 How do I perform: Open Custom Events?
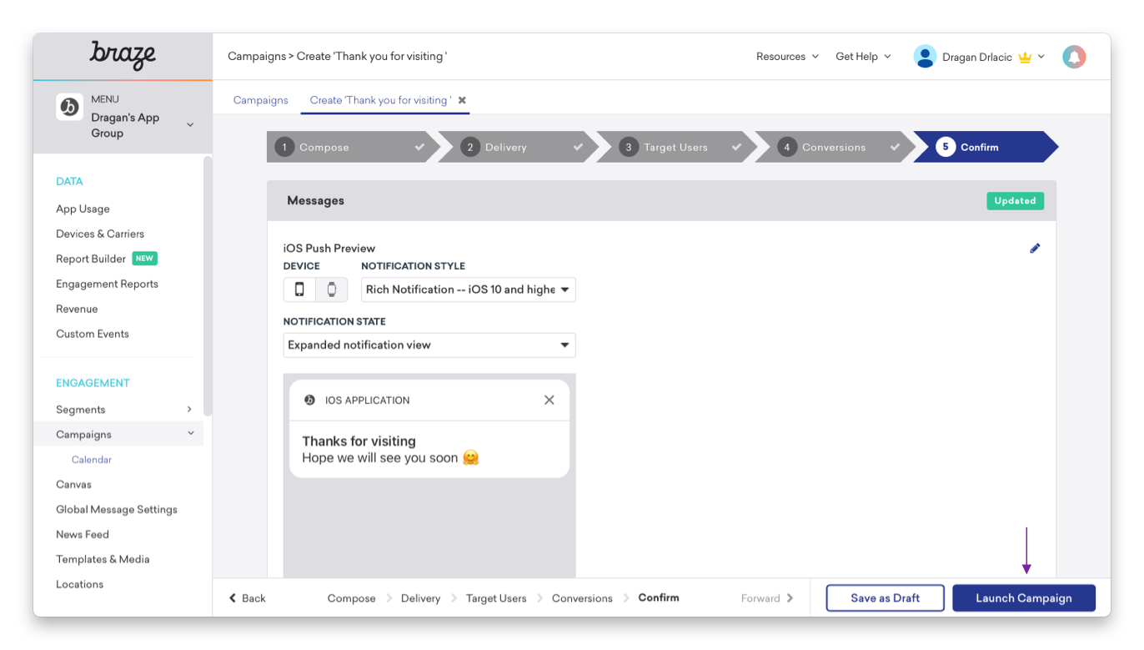[x=93, y=335]
